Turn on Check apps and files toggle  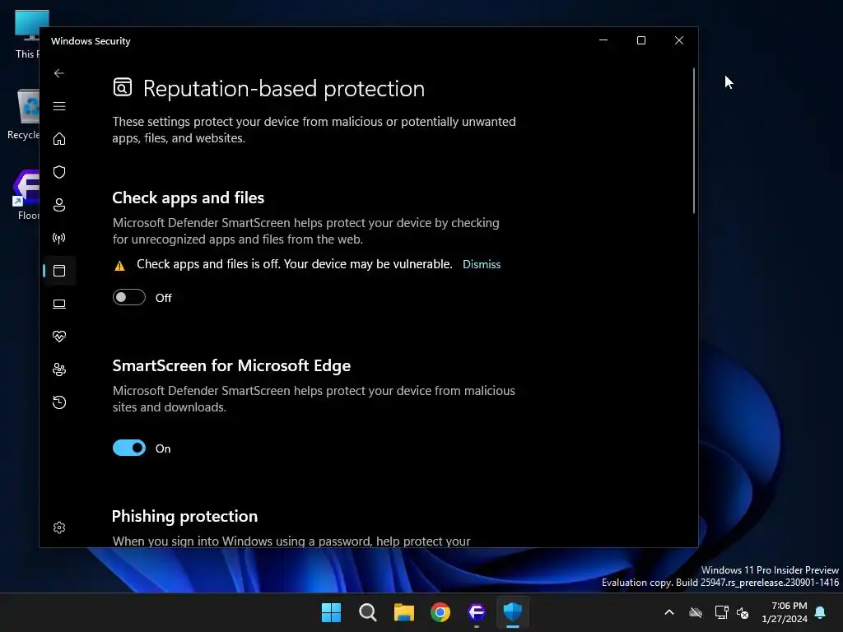pos(129,297)
